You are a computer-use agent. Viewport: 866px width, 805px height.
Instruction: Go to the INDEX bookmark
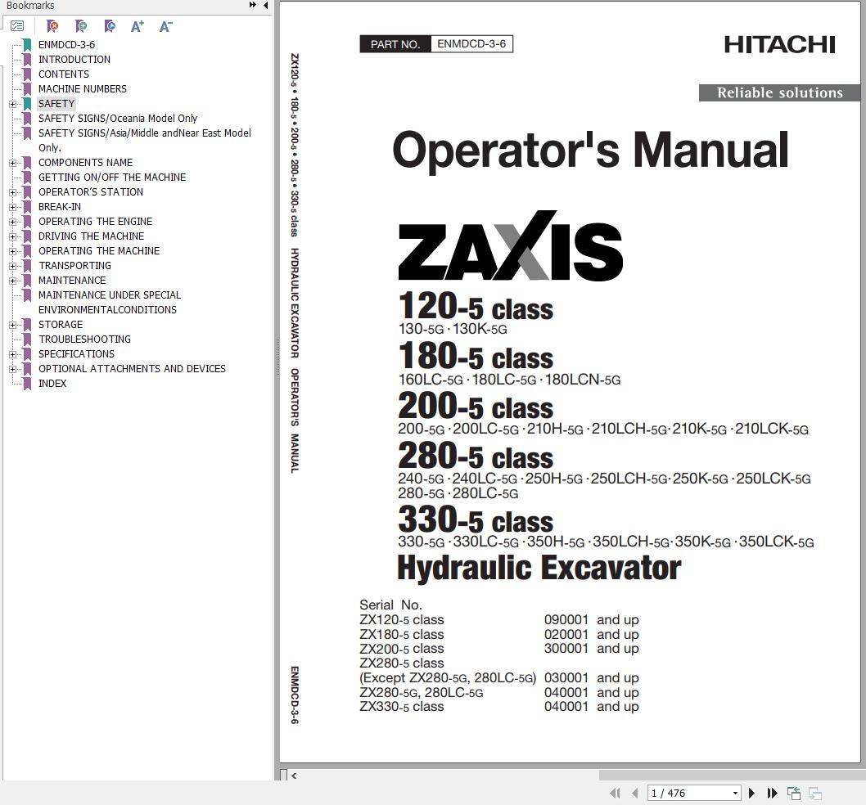(52, 383)
